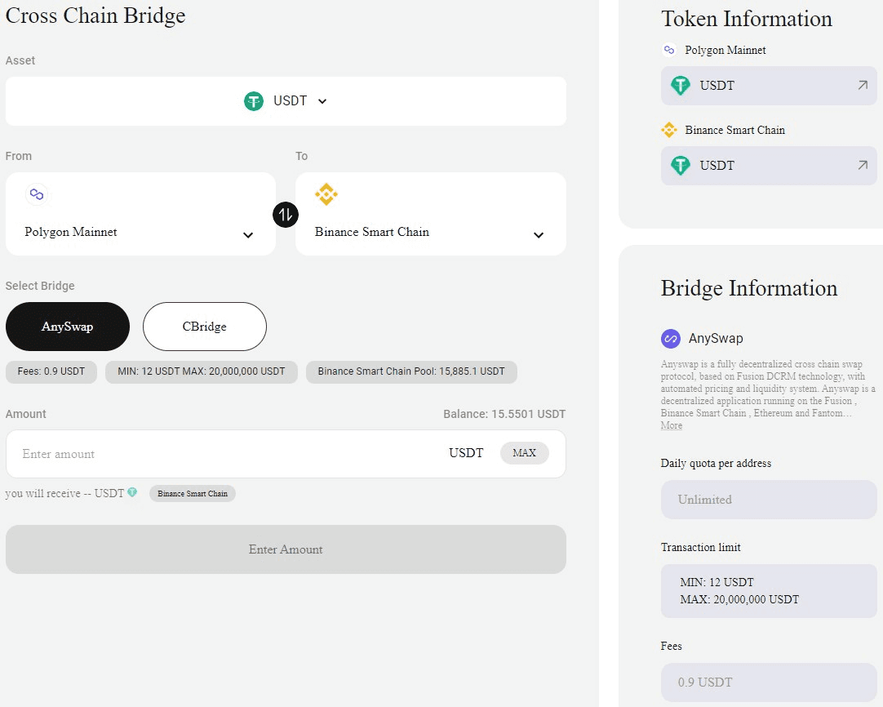Click the MAX amount button
This screenshot has width=883, height=707.
(524, 453)
